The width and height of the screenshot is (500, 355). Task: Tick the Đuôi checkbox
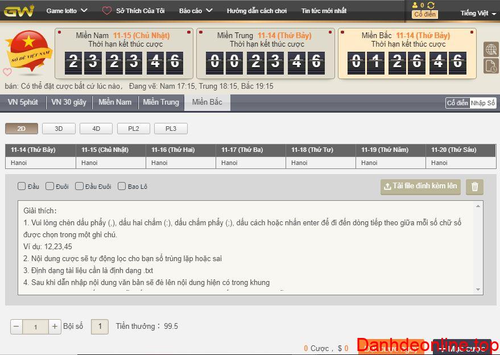coord(50,186)
